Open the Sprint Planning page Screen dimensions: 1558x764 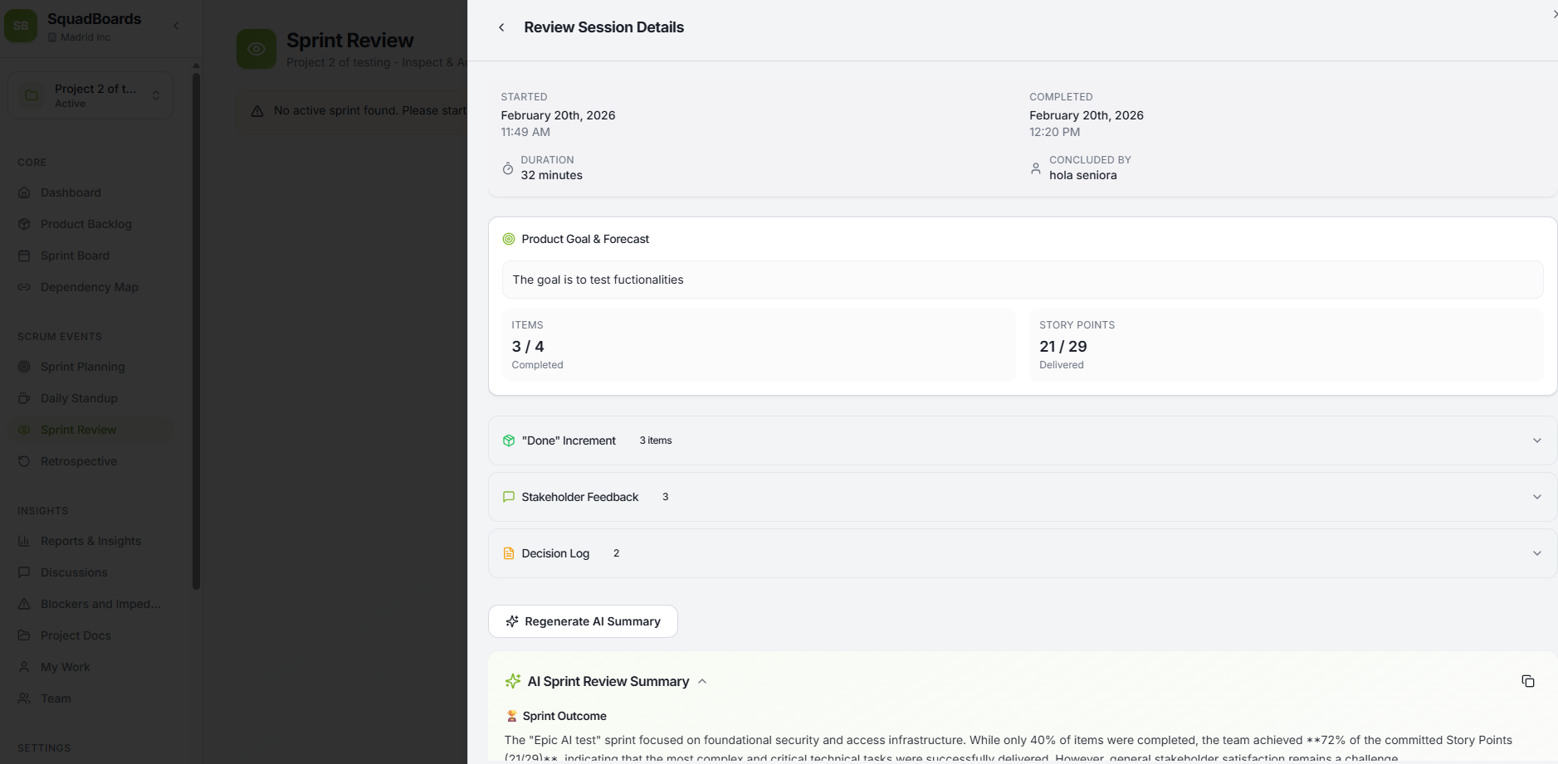coord(82,367)
